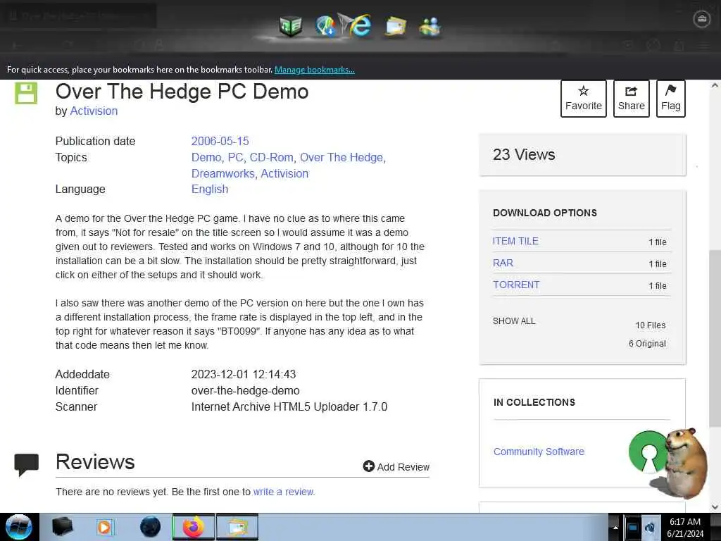The height and width of the screenshot is (541, 721).
Task: Open Internet Explorer from the top dock
Action: click(360, 25)
